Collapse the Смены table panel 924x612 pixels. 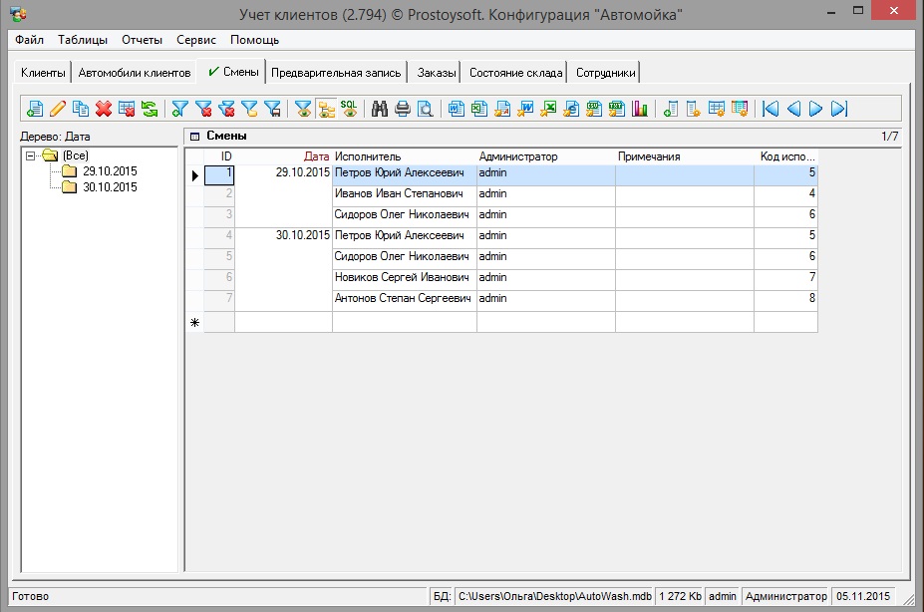pyautogui.click(x=194, y=136)
